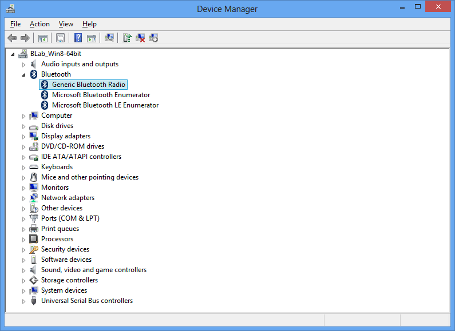Click the Bluetooth category icon

tap(34, 74)
